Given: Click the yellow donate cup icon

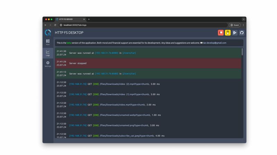Looking at the screenshot, I should [x=228, y=33].
